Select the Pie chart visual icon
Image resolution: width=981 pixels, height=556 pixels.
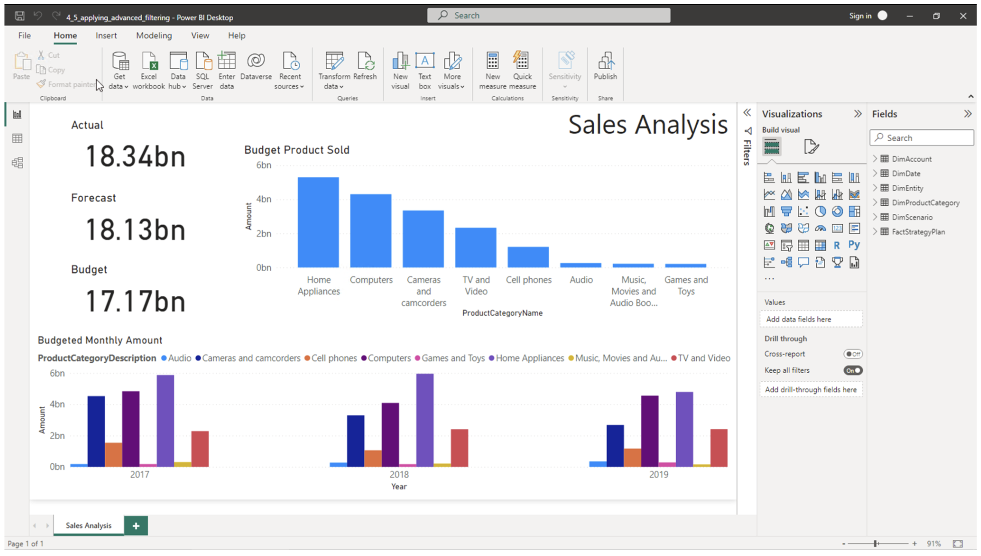820,211
